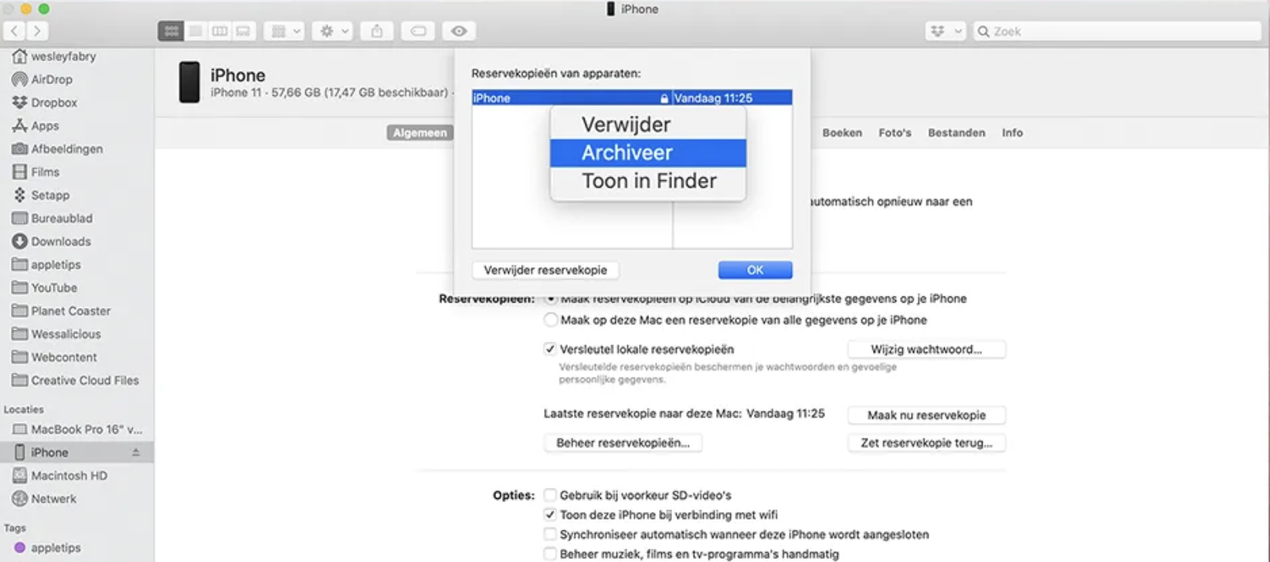The image size is (1270, 562).
Task: Toggle Beheer muziek, films handmatig checkbox
Action: point(550,554)
